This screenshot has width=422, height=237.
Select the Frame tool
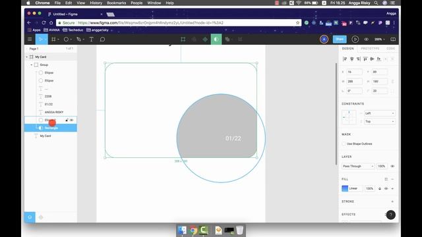[53, 39]
